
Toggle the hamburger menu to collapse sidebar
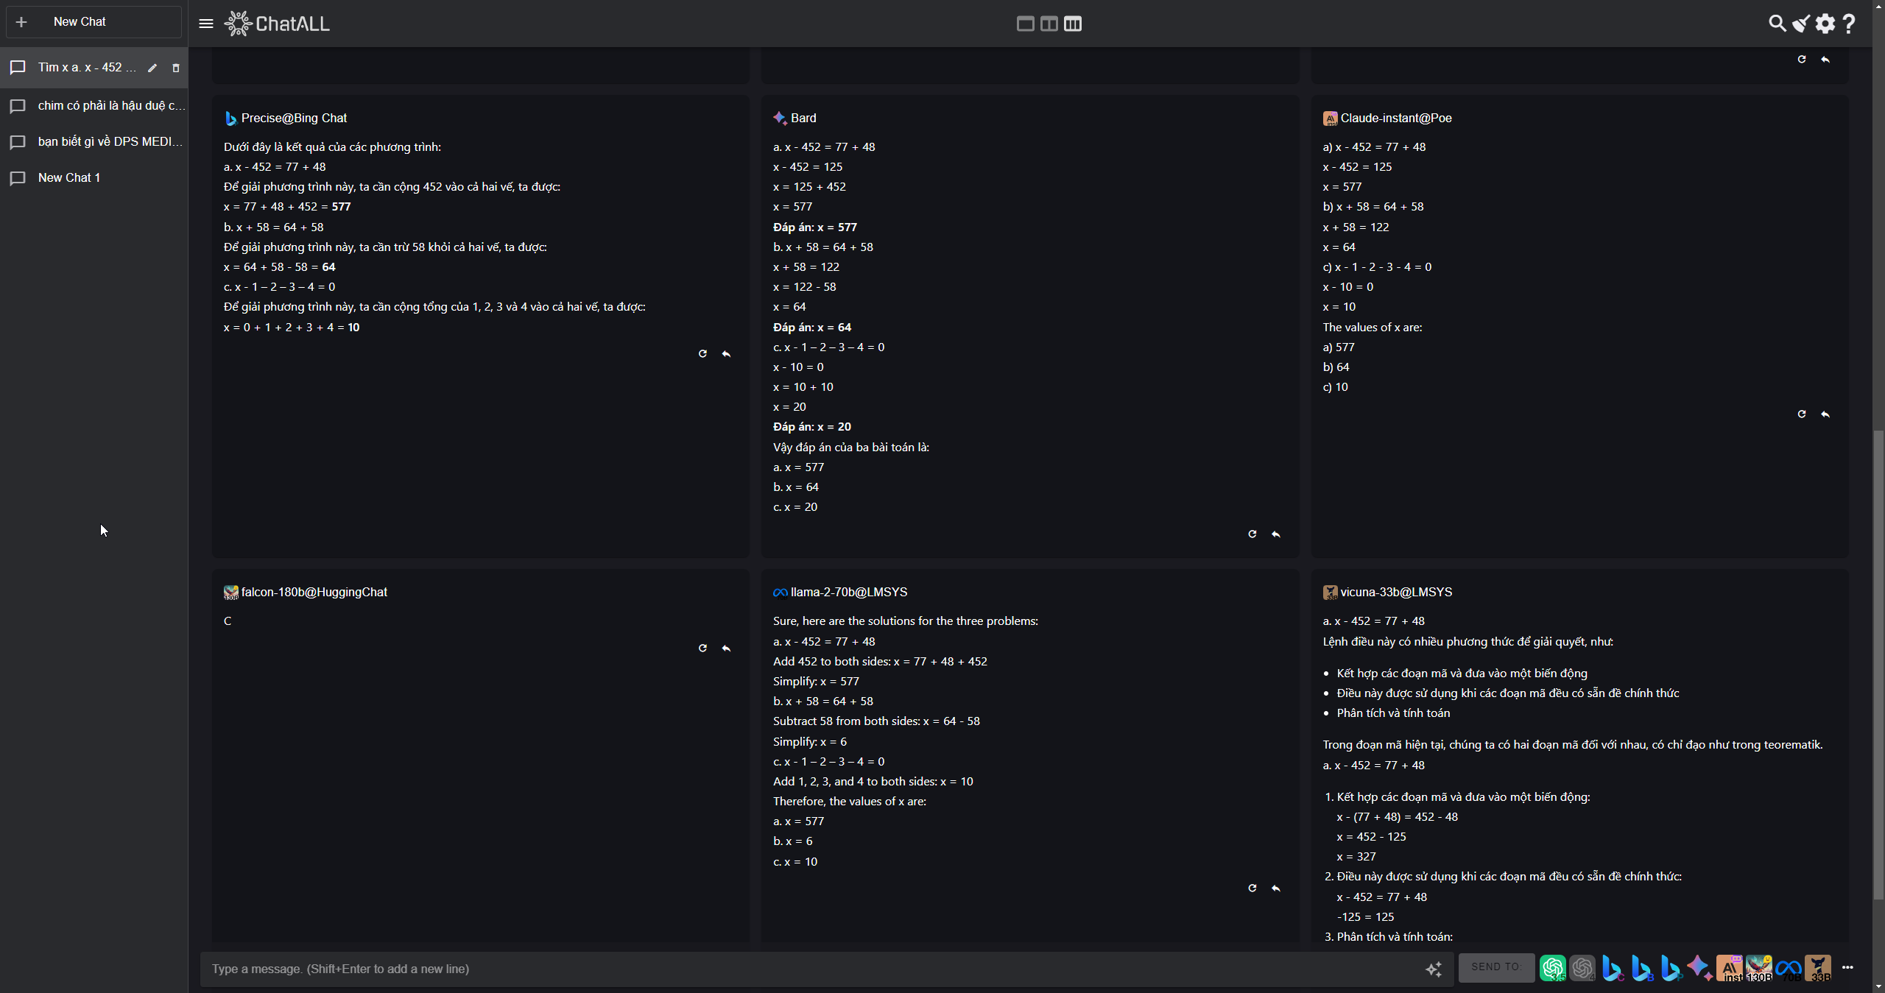206,24
